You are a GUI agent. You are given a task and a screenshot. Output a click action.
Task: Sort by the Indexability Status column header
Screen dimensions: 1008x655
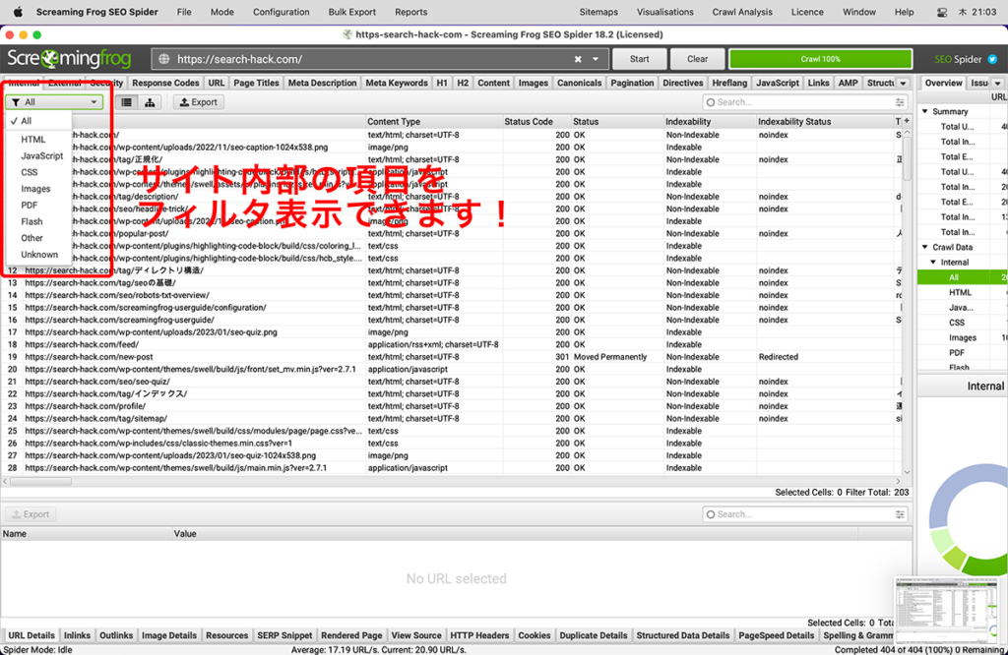click(825, 121)
